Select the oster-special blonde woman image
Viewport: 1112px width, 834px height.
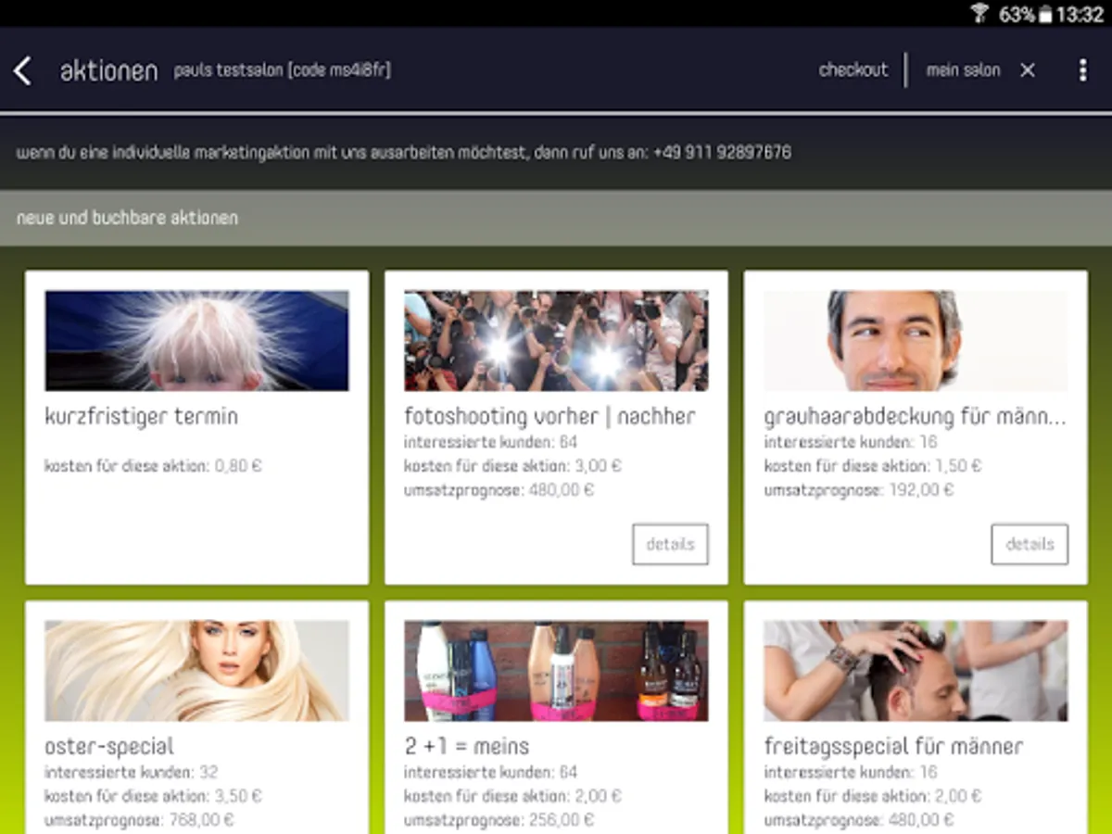[196, 671]
